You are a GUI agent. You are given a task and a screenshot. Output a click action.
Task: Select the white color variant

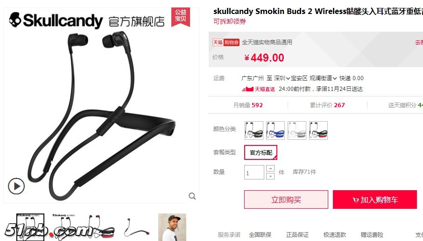pyautogui.click(x=297, y=131)
